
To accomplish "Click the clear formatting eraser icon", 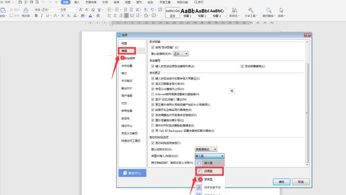I will [x=93, y=10].
